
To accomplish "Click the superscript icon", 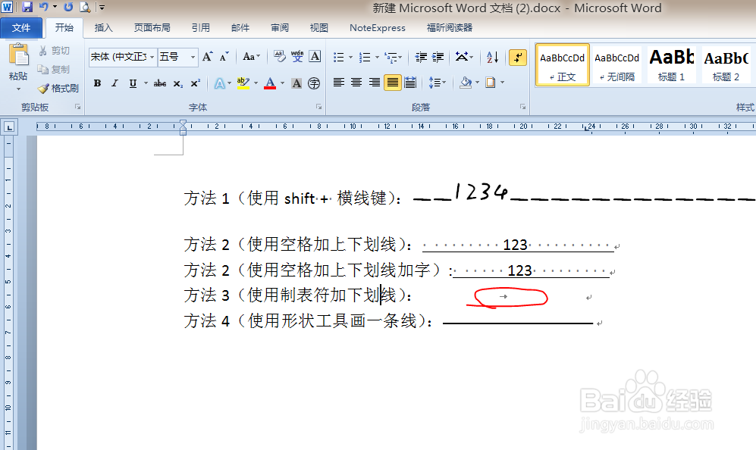I will point(196,83).
